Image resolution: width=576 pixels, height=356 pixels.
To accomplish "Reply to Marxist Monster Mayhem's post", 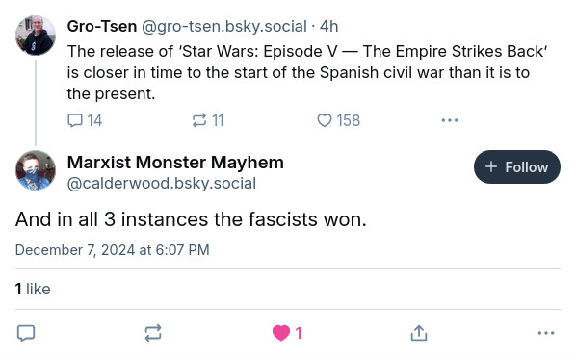I will [26, 333].
